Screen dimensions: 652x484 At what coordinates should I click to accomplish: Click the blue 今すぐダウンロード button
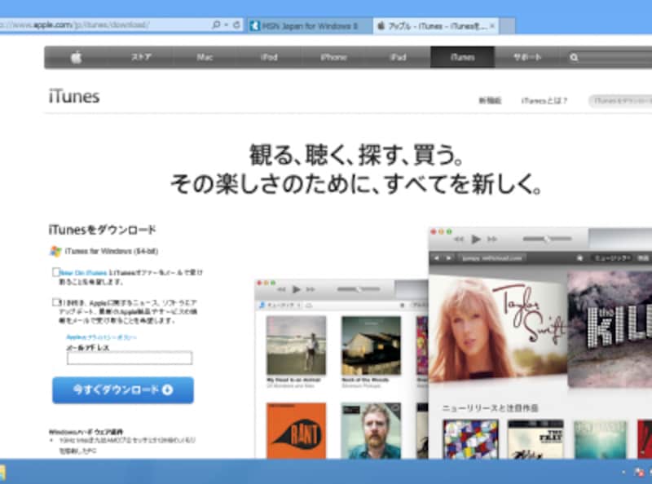123,390
